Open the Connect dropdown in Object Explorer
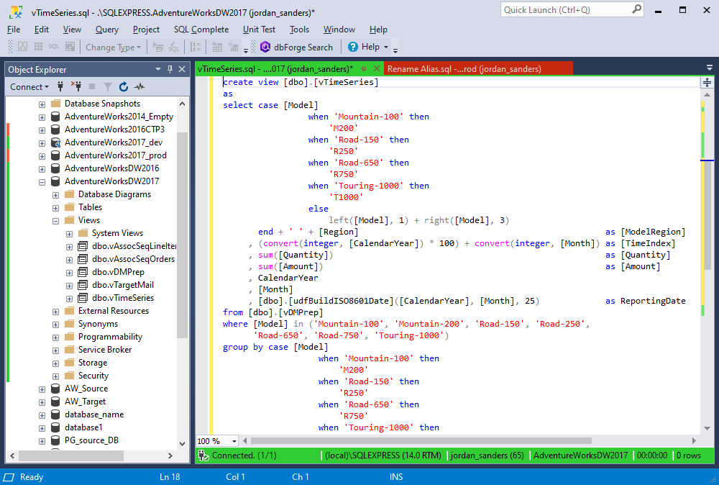This screenshot has height=485, width=719. [x=29, y=87]
